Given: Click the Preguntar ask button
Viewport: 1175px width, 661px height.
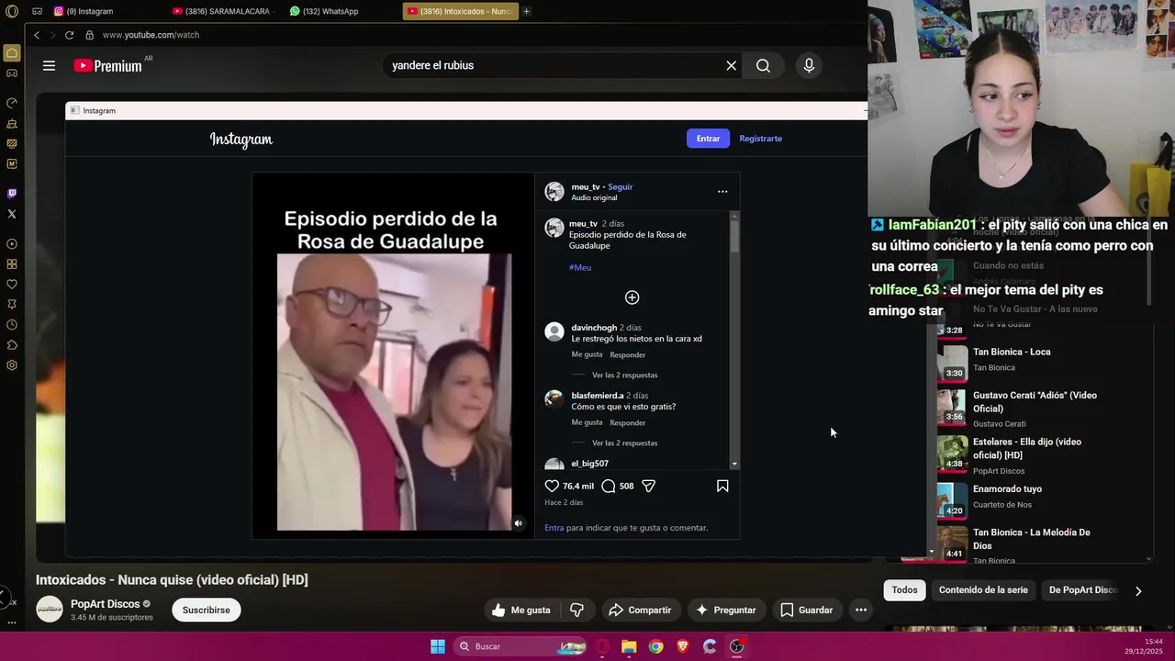Looking at the screenshot, I should (725, 610).
